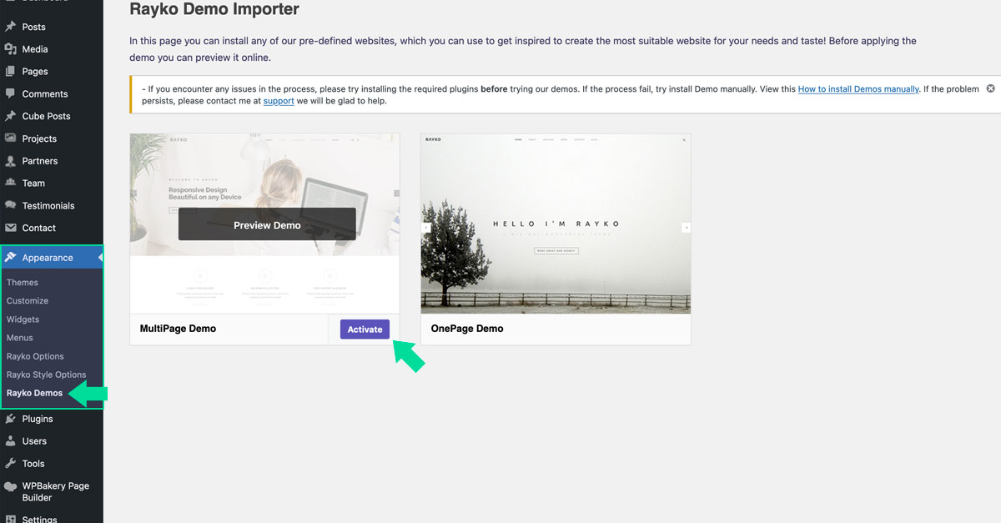Click right slider arrow on OnePage preview

click(687, 228)
